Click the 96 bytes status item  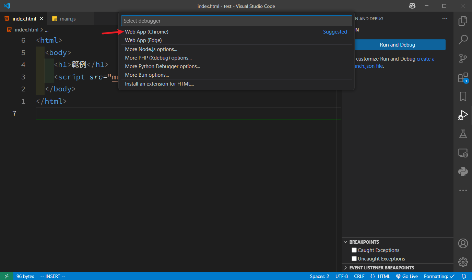25,276
